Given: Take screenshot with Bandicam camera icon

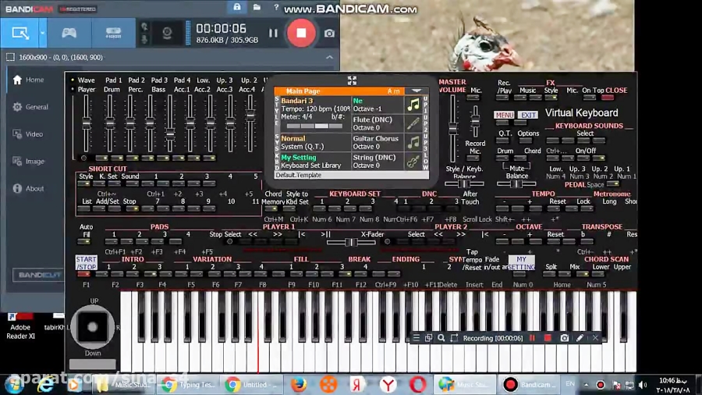Looking at the screenshot, I should 329,34.
